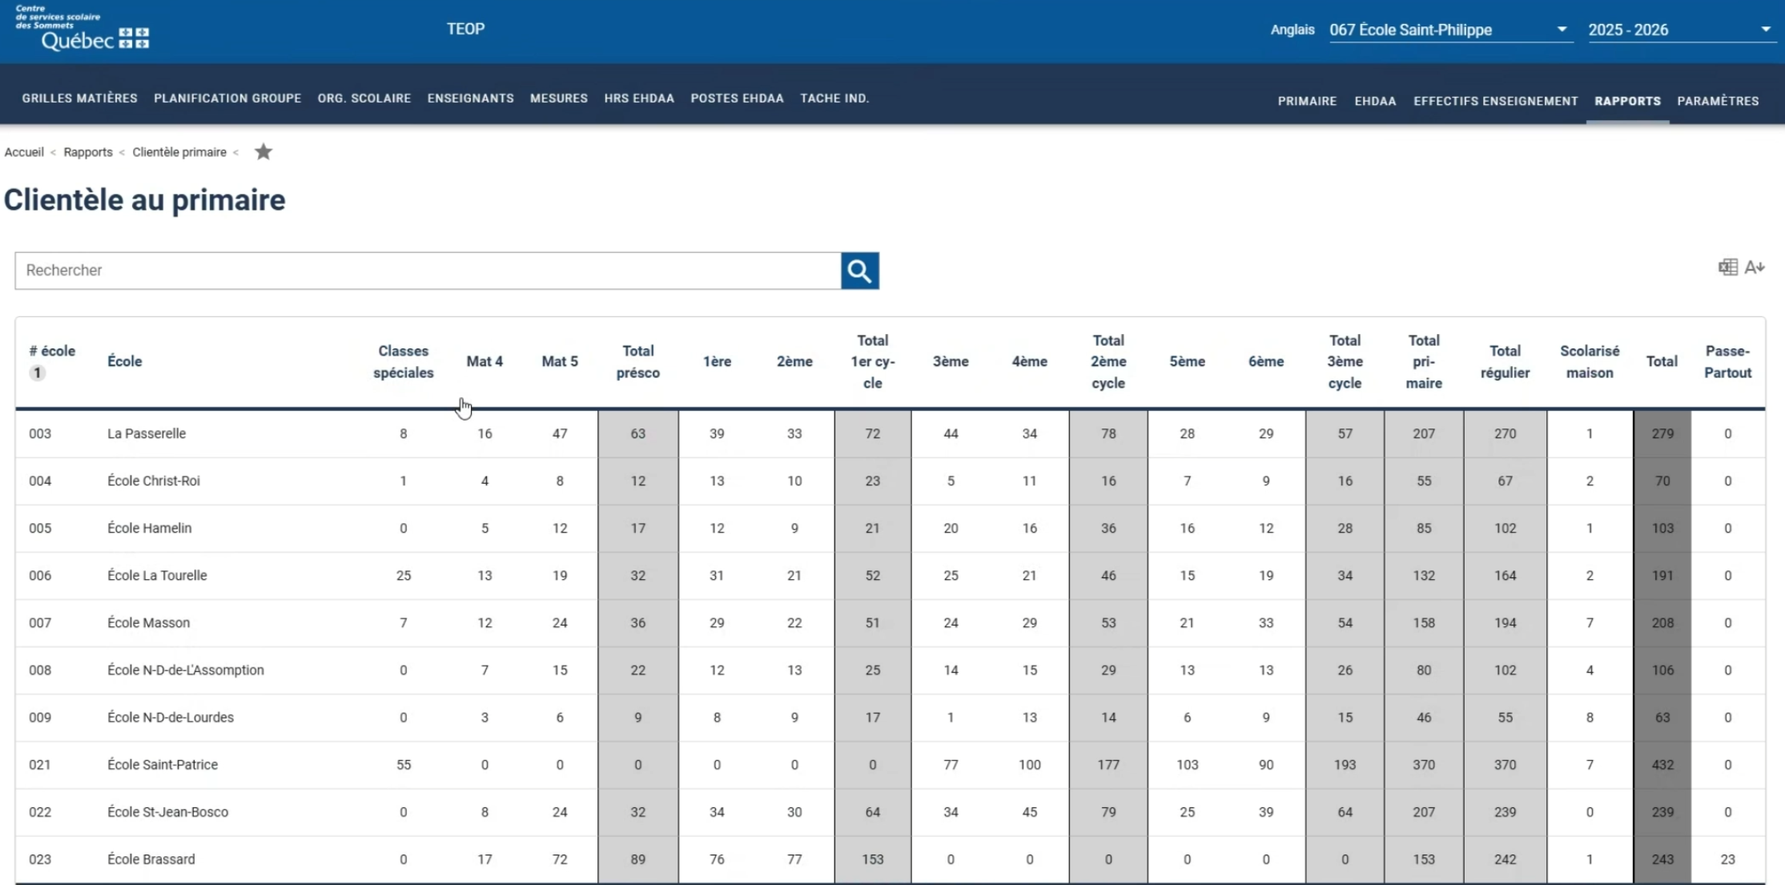Sort by Total présco column header

coord(638,362)
